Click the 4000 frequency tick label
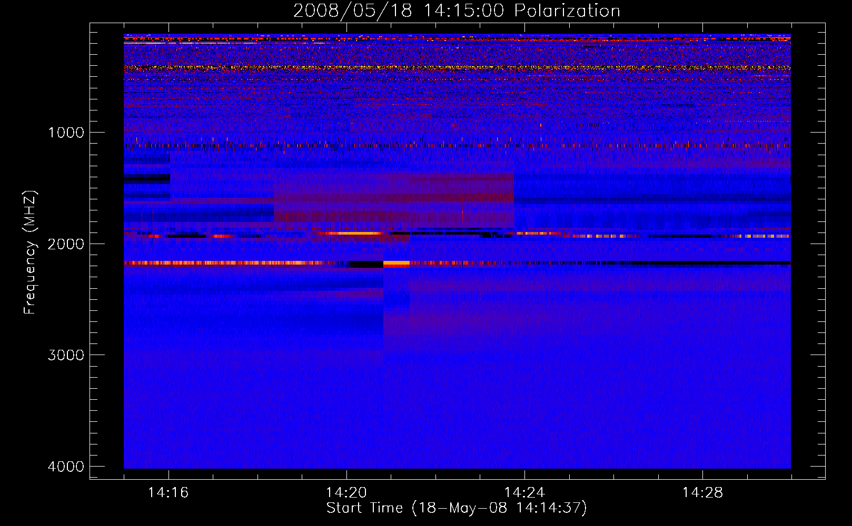 tap(66, 467)
